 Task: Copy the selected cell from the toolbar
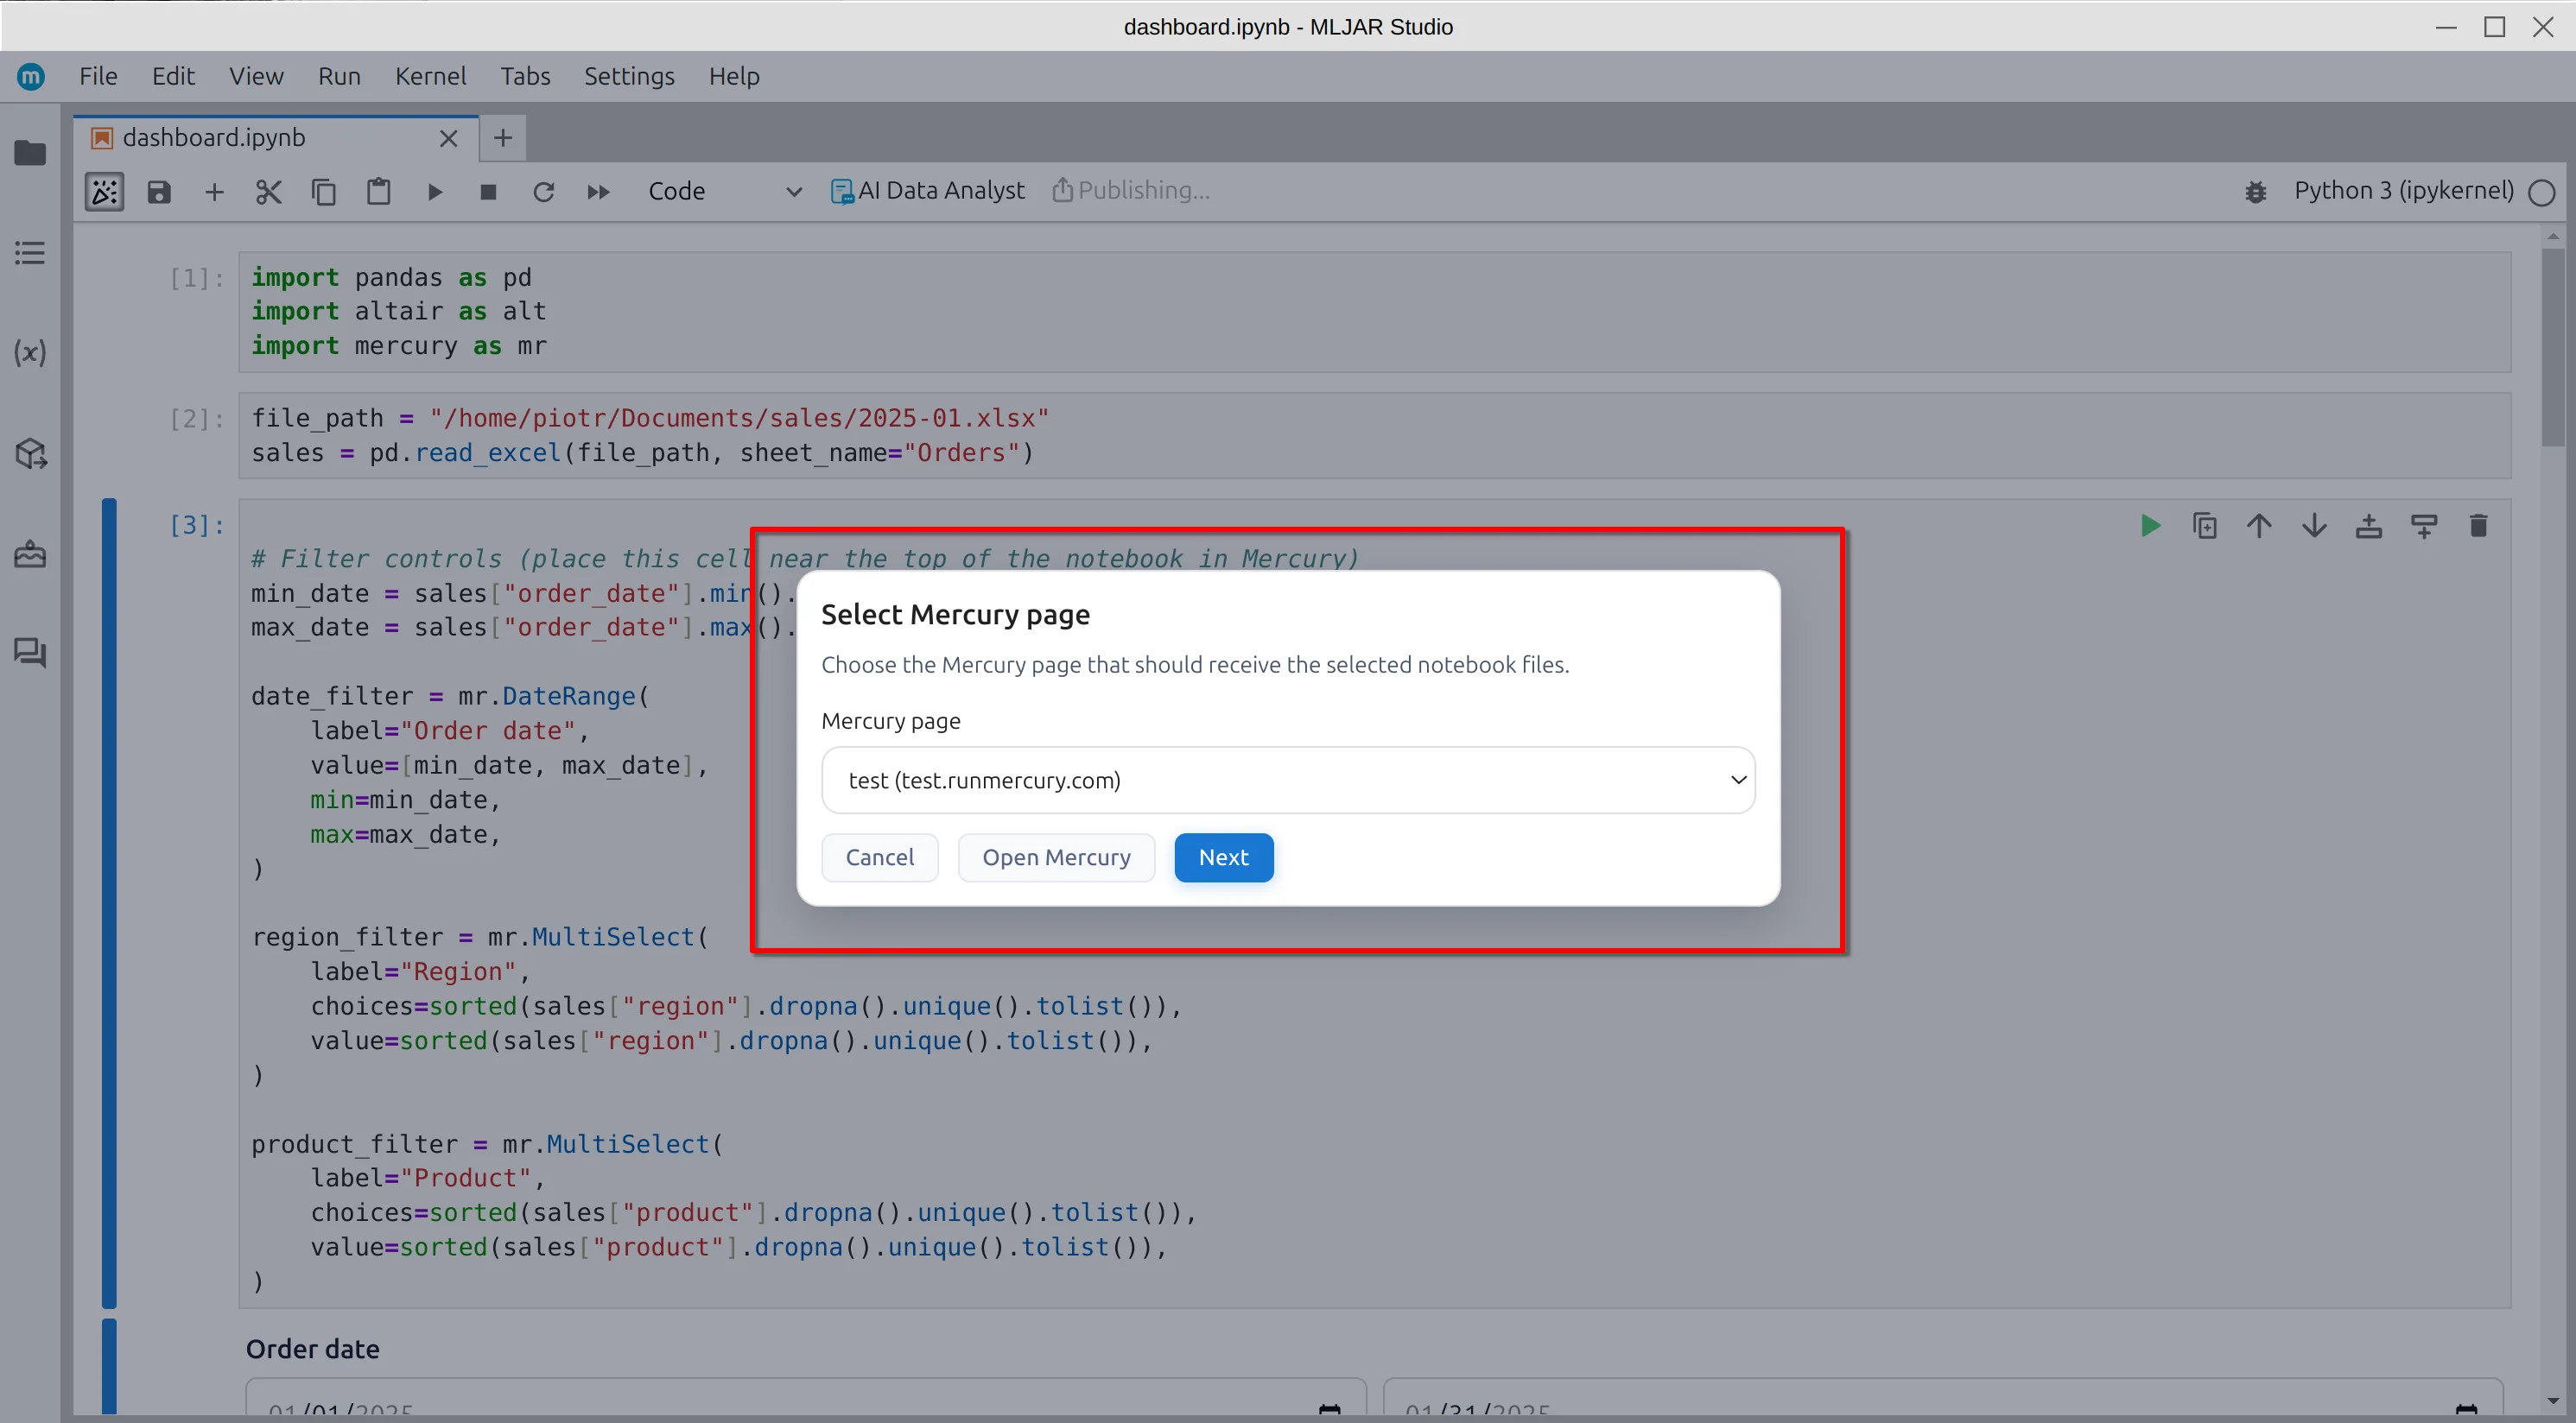click(x=324, y=191)
